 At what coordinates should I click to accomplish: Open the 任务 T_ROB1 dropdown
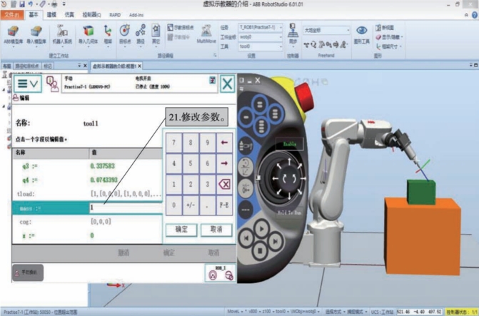tap(261, 28)
